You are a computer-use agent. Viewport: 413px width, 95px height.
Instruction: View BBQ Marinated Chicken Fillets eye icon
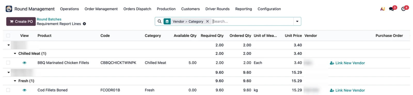pos(25,63)
